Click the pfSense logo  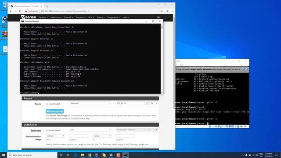click(x=28, y=17)
